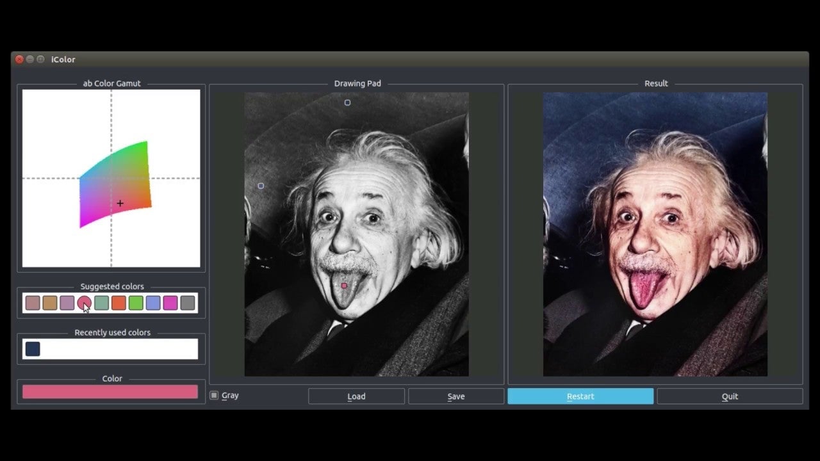Pick the orange-red suggested color
The width and height of the screenshot is (820, 461).
[x=119, y=303]
